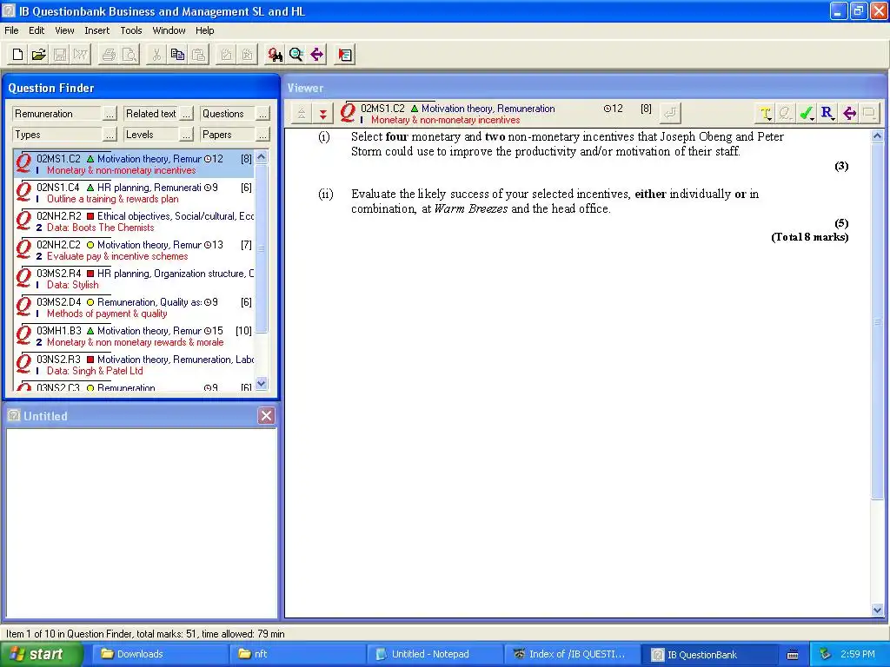Open the browse button beside Papers
The height and width of the screenshot is (667, 890).
[x=262, y=135]
